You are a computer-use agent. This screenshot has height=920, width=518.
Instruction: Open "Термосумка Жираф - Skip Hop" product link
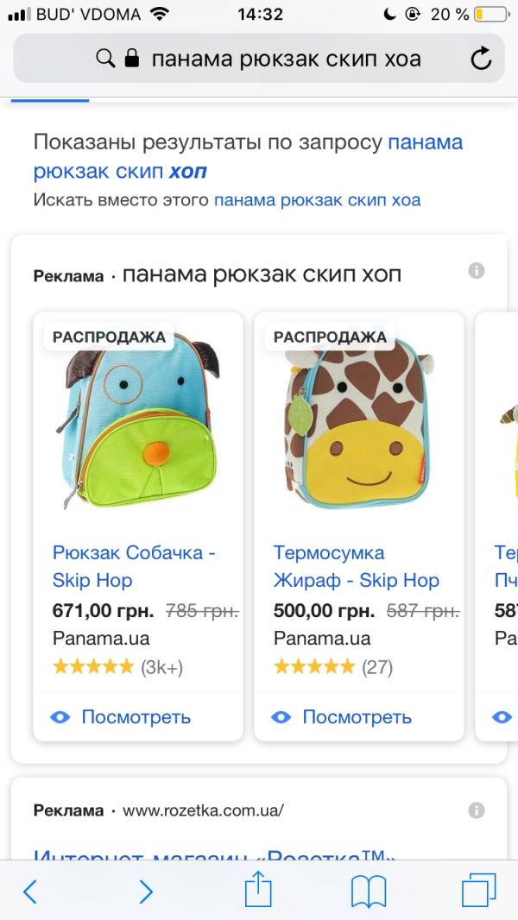click(356, 565)
